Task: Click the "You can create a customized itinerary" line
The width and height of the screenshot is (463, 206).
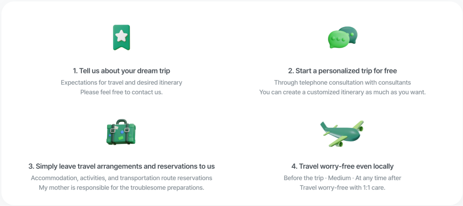Action: coord(342,92)
